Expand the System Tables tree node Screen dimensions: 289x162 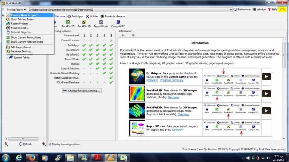[7, 58]
